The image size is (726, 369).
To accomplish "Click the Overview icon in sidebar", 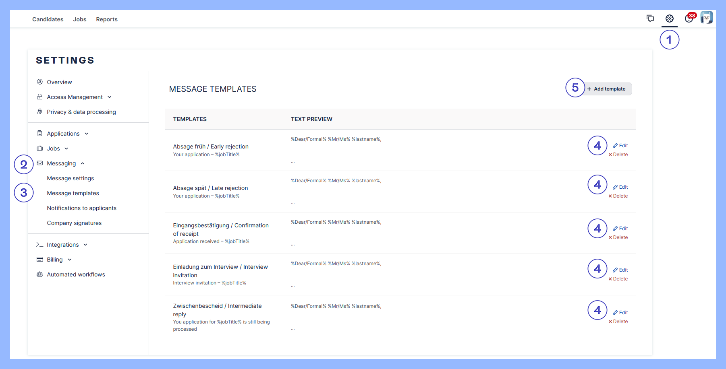I will pos(40,82).
